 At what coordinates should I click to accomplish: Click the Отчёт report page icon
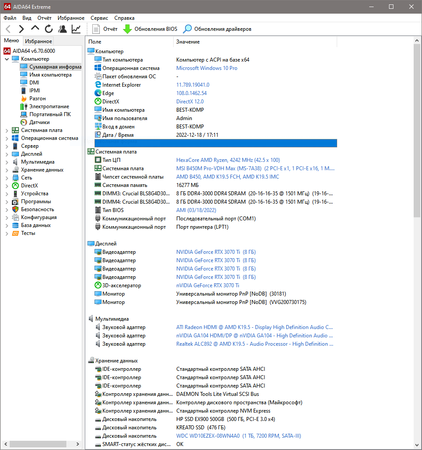(x=95, y=29)
